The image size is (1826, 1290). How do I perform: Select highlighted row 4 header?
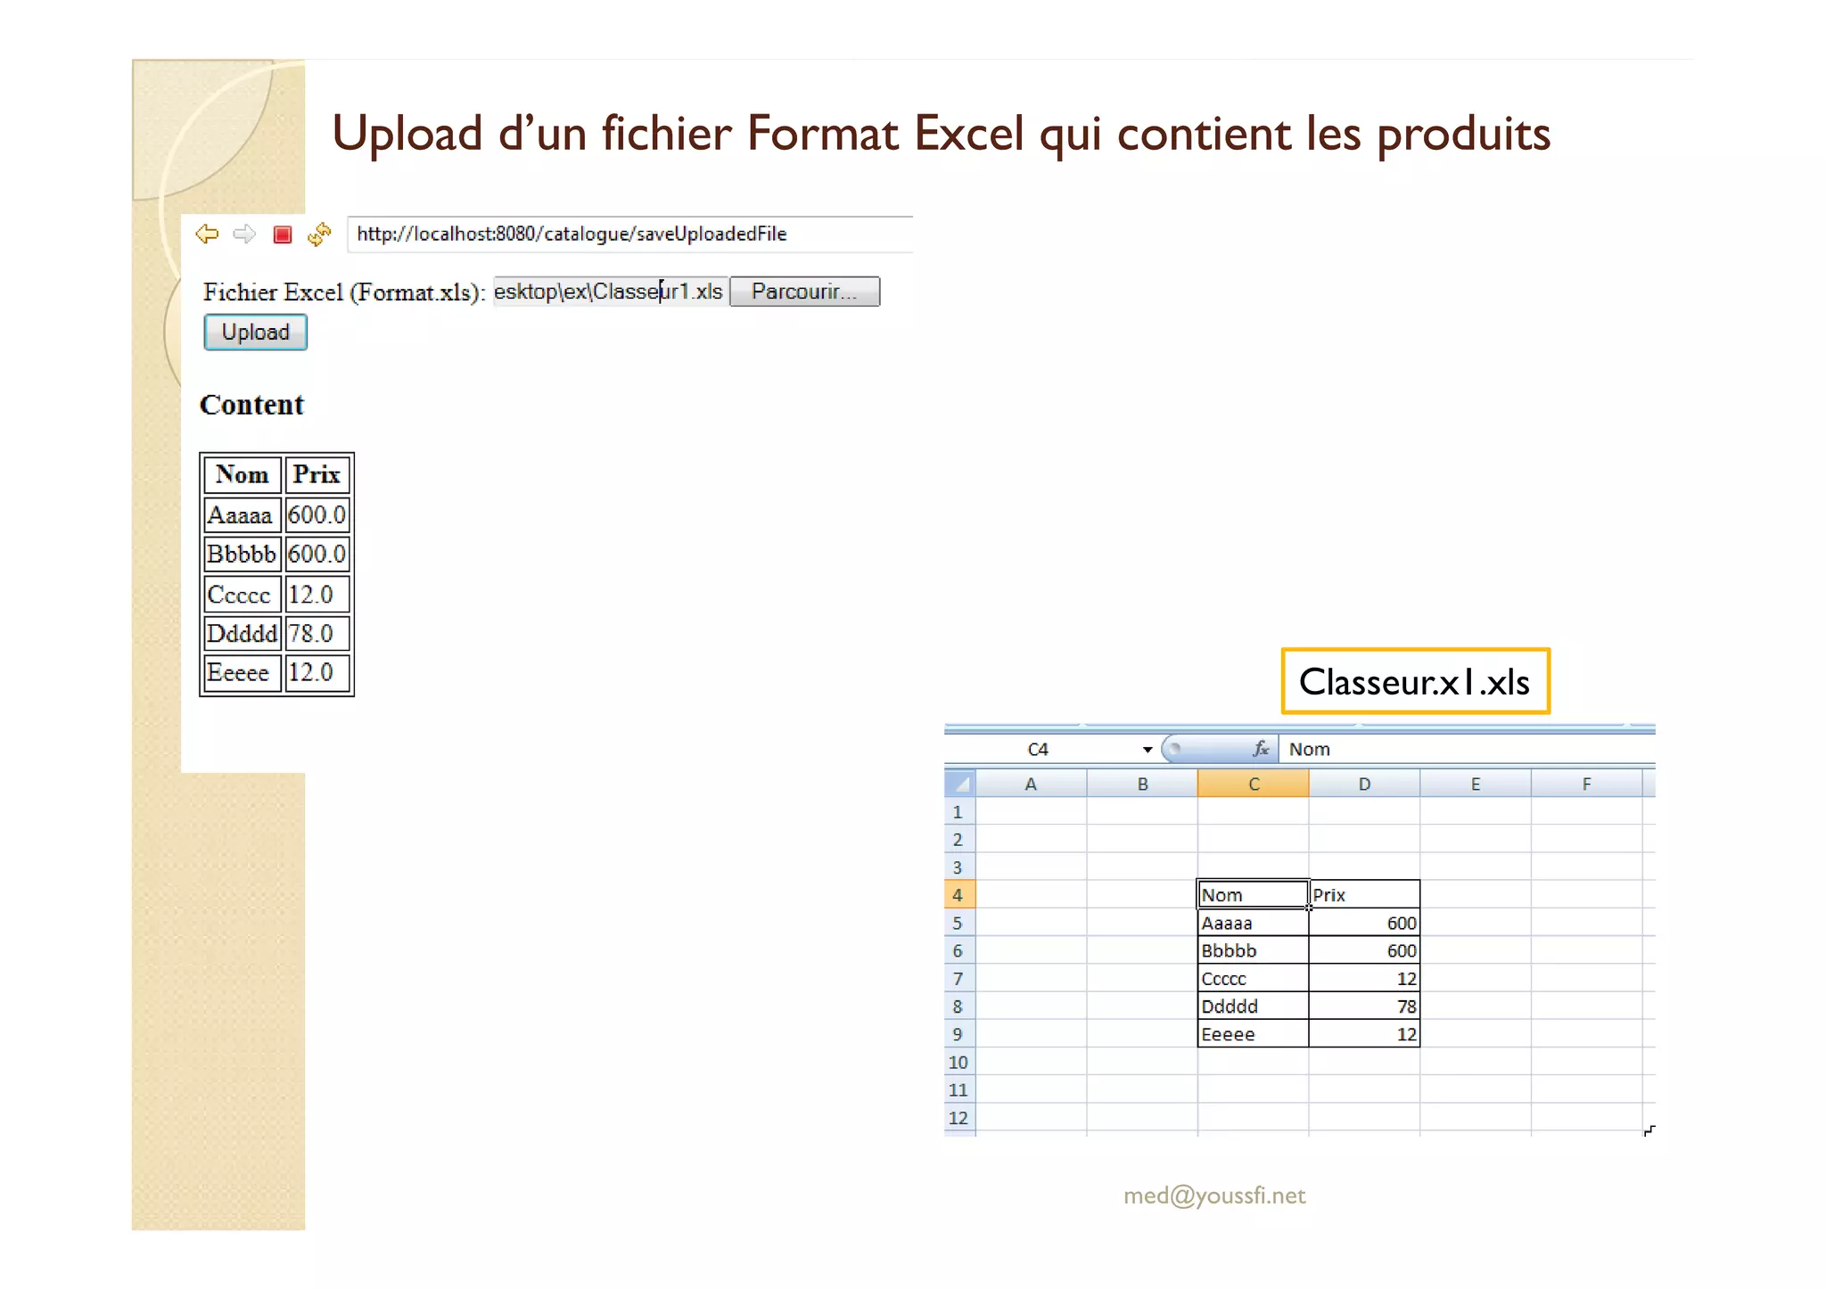pyautogui.click(x=959, y=894)
